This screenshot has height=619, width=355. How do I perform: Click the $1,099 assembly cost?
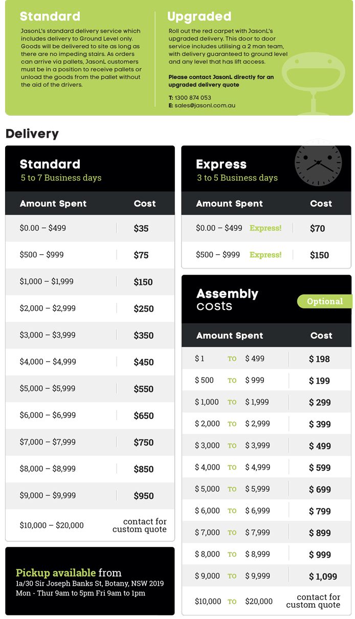coord(323,577)
